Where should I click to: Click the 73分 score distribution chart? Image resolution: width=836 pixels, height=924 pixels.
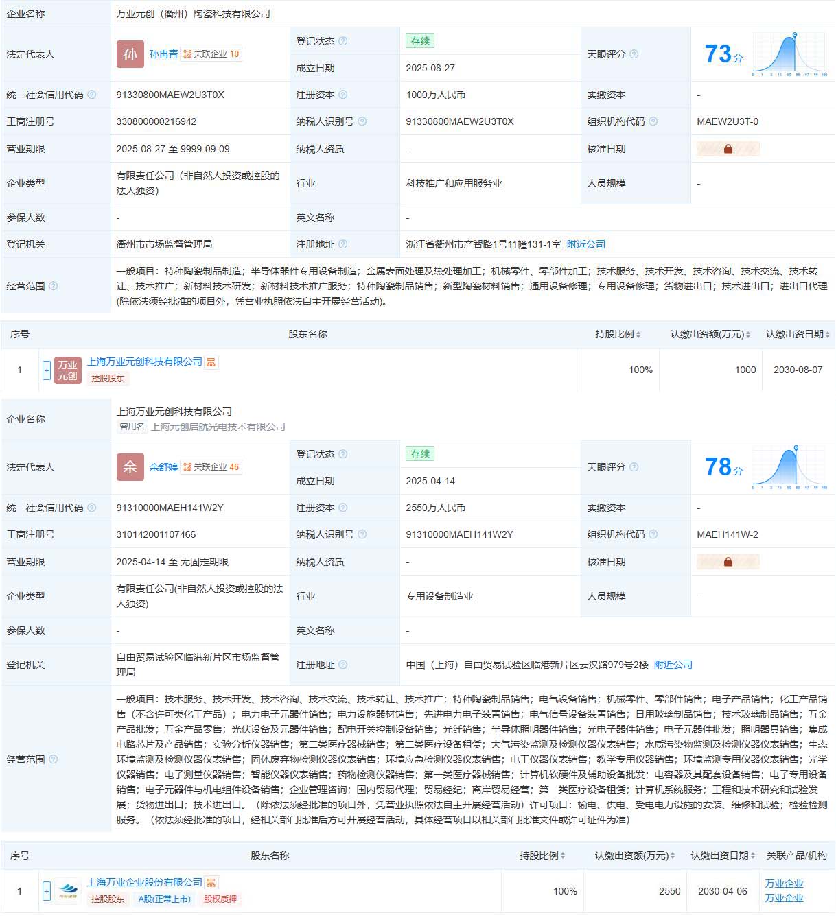pos(790,54)
